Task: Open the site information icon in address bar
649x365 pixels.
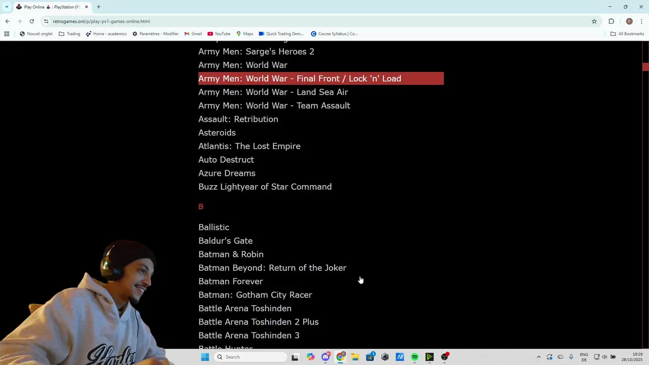Action: click(46, 21)
